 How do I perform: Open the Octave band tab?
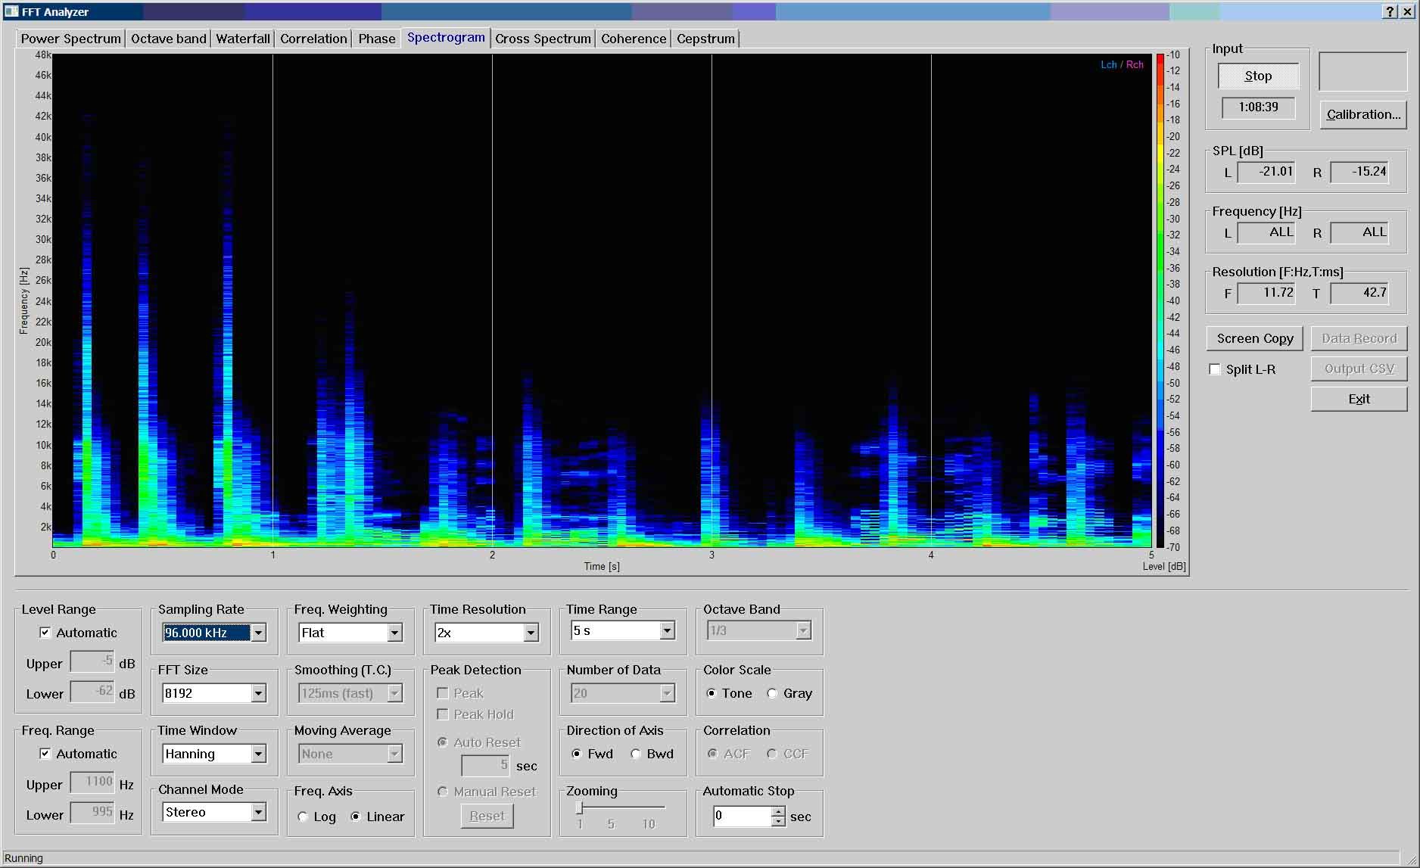(x=168, y=39)
